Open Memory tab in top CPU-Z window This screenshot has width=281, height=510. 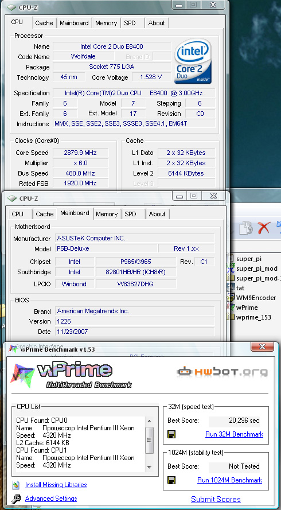[106, 23]
